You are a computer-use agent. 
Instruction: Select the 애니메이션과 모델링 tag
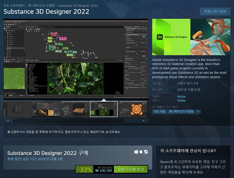pyautogui.click(x=181, y=111)
